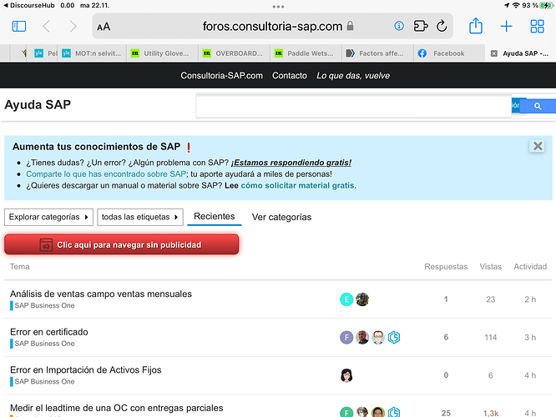Click navegar sin publicidad red button
The height and width of the screenshot is (417, 556).
coord(122,244)
